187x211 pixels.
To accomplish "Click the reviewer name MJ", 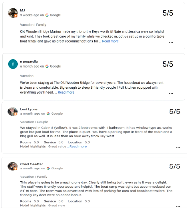I will click(x=22, y=10).
